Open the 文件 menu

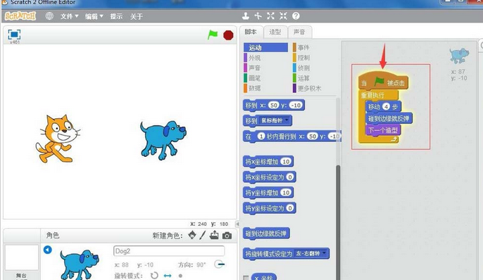tap(69, 16)
